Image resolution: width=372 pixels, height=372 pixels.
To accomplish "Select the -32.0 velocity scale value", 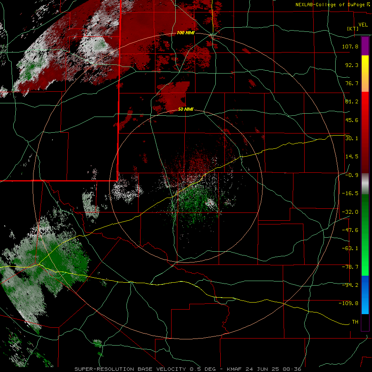I will coord(350,212).
